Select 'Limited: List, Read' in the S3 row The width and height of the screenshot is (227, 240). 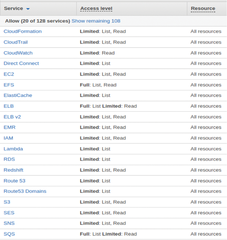pyautogui.click(x=103, y=202)
